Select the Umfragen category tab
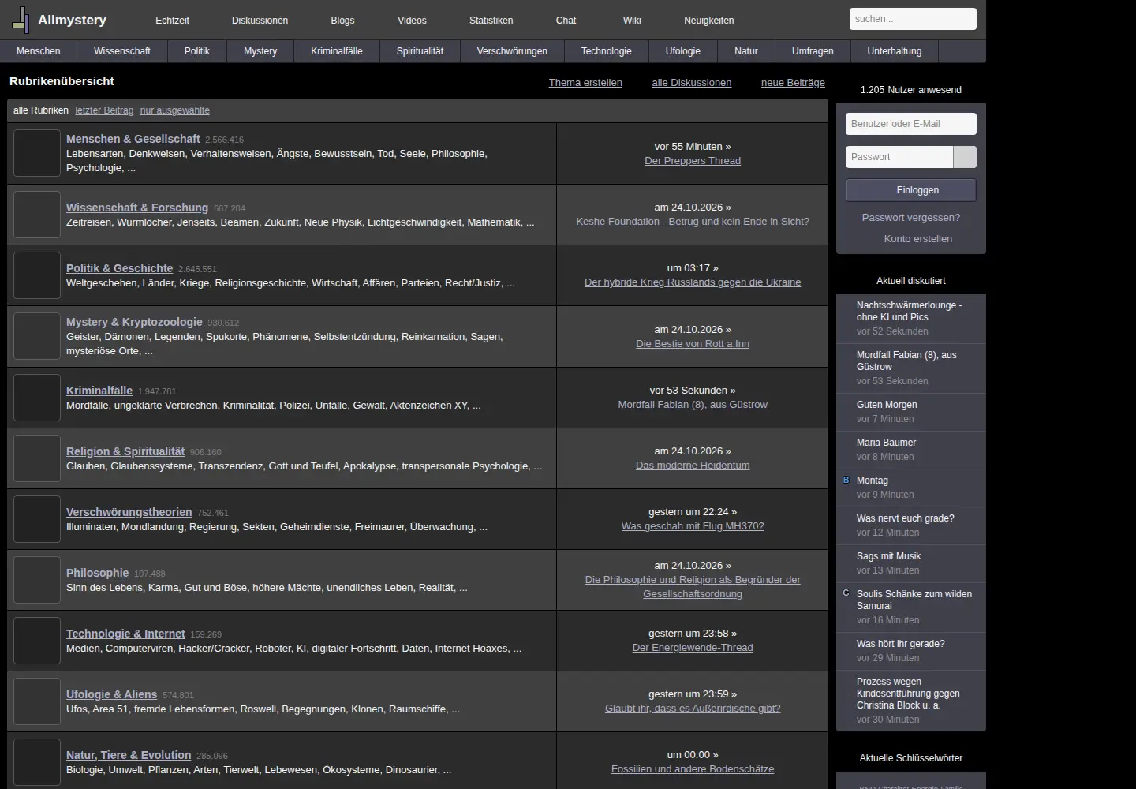 [813, 51]
